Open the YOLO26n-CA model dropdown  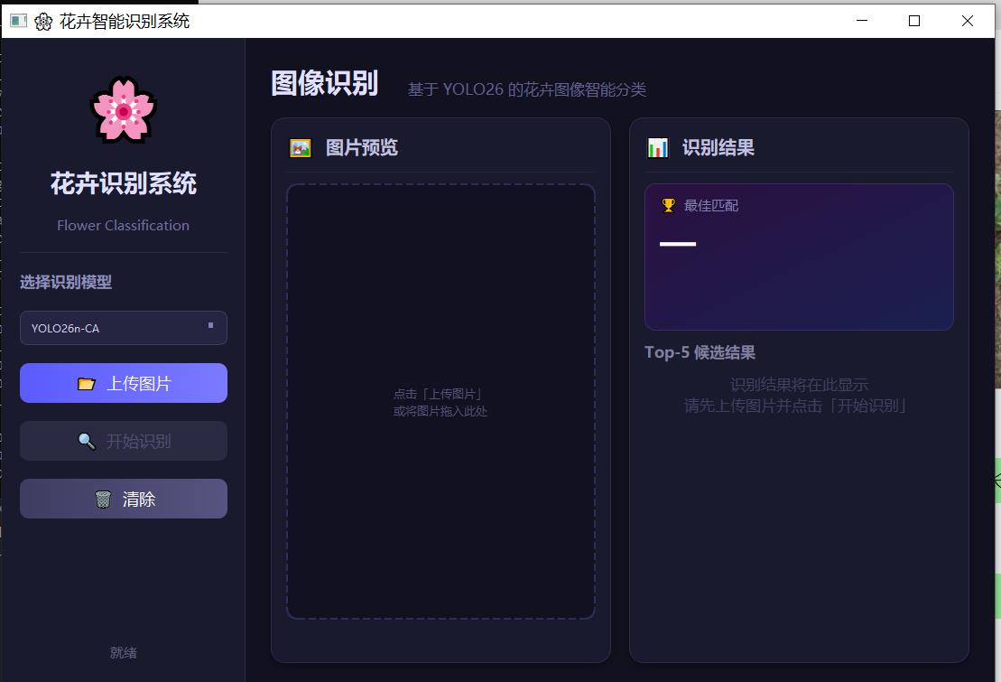(123, 327)
